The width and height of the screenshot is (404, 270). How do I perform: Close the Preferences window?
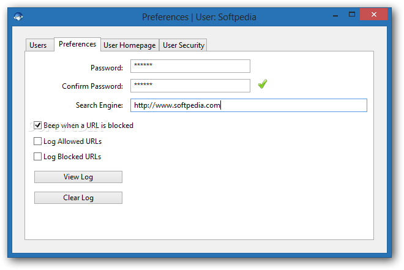[373, 14]
